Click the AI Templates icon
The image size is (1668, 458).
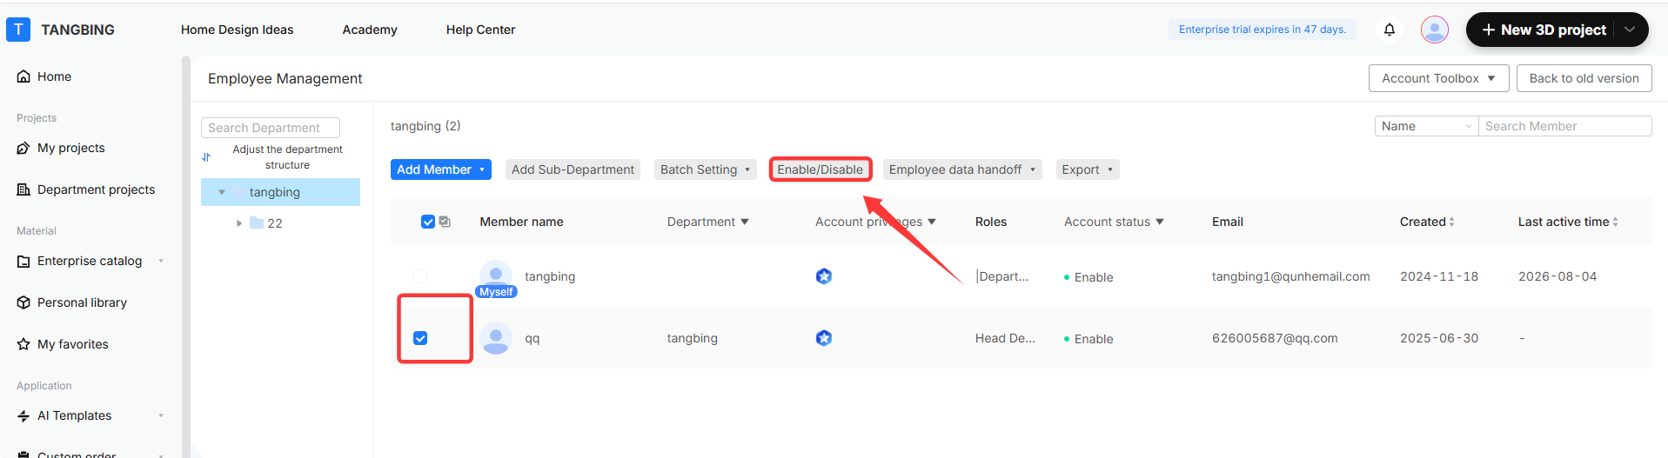pos(23,415)
